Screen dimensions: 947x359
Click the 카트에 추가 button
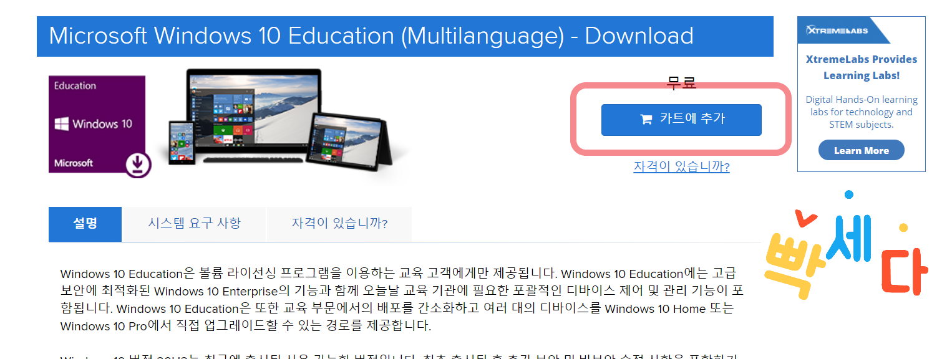(681, 120)
